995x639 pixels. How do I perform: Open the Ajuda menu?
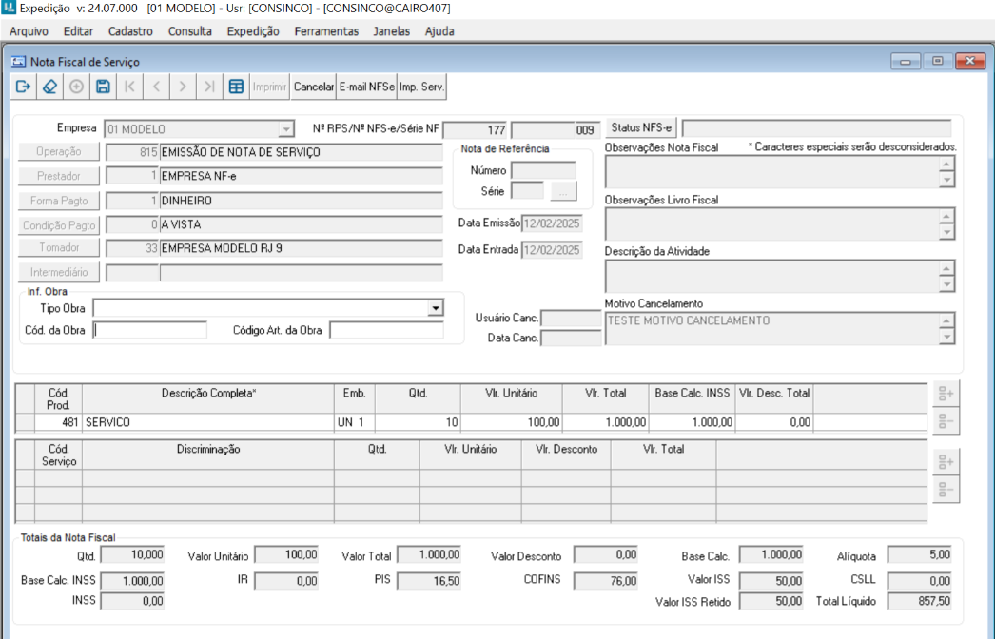(x=439, y=31)
